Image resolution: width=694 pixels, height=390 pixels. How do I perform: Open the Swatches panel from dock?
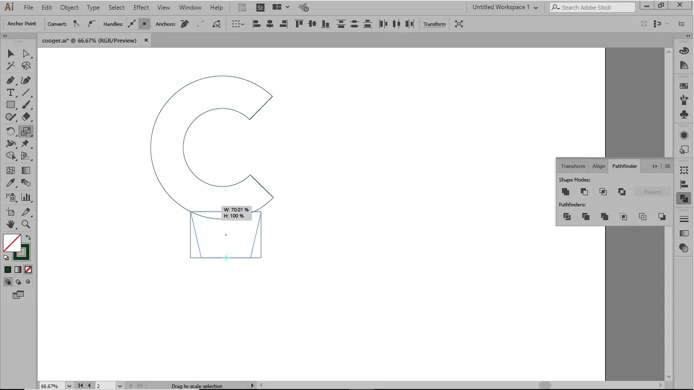click(x=684, y=86)
